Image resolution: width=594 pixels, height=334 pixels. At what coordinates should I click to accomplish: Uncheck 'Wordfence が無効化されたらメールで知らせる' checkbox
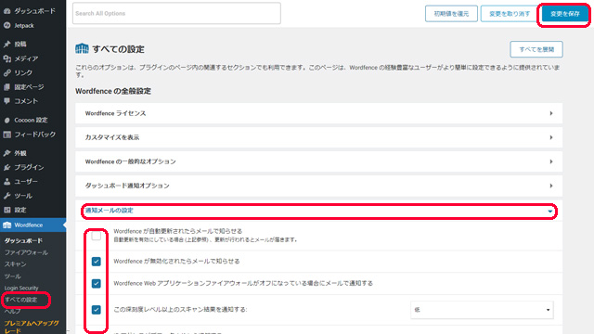click(x=97, y=262)
